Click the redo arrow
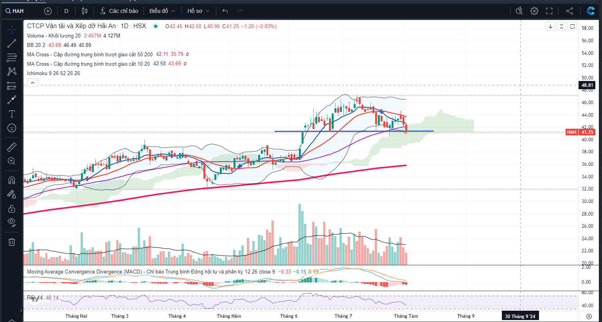Screen dimensions: 602x322 click(240, 11)
